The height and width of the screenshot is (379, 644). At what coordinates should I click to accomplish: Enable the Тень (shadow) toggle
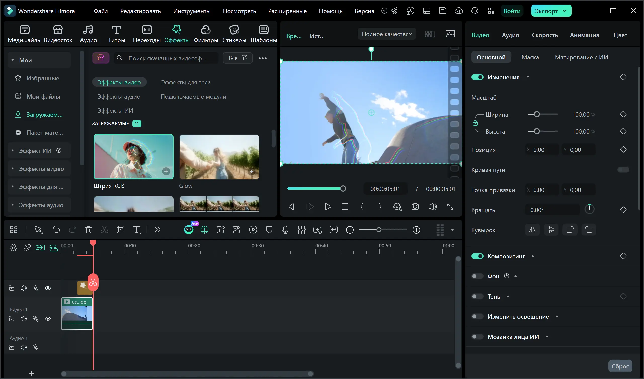(477, 296)
